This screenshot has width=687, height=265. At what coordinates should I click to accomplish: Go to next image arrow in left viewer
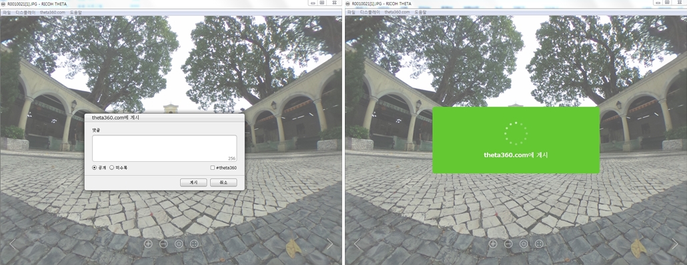(330, 244)
